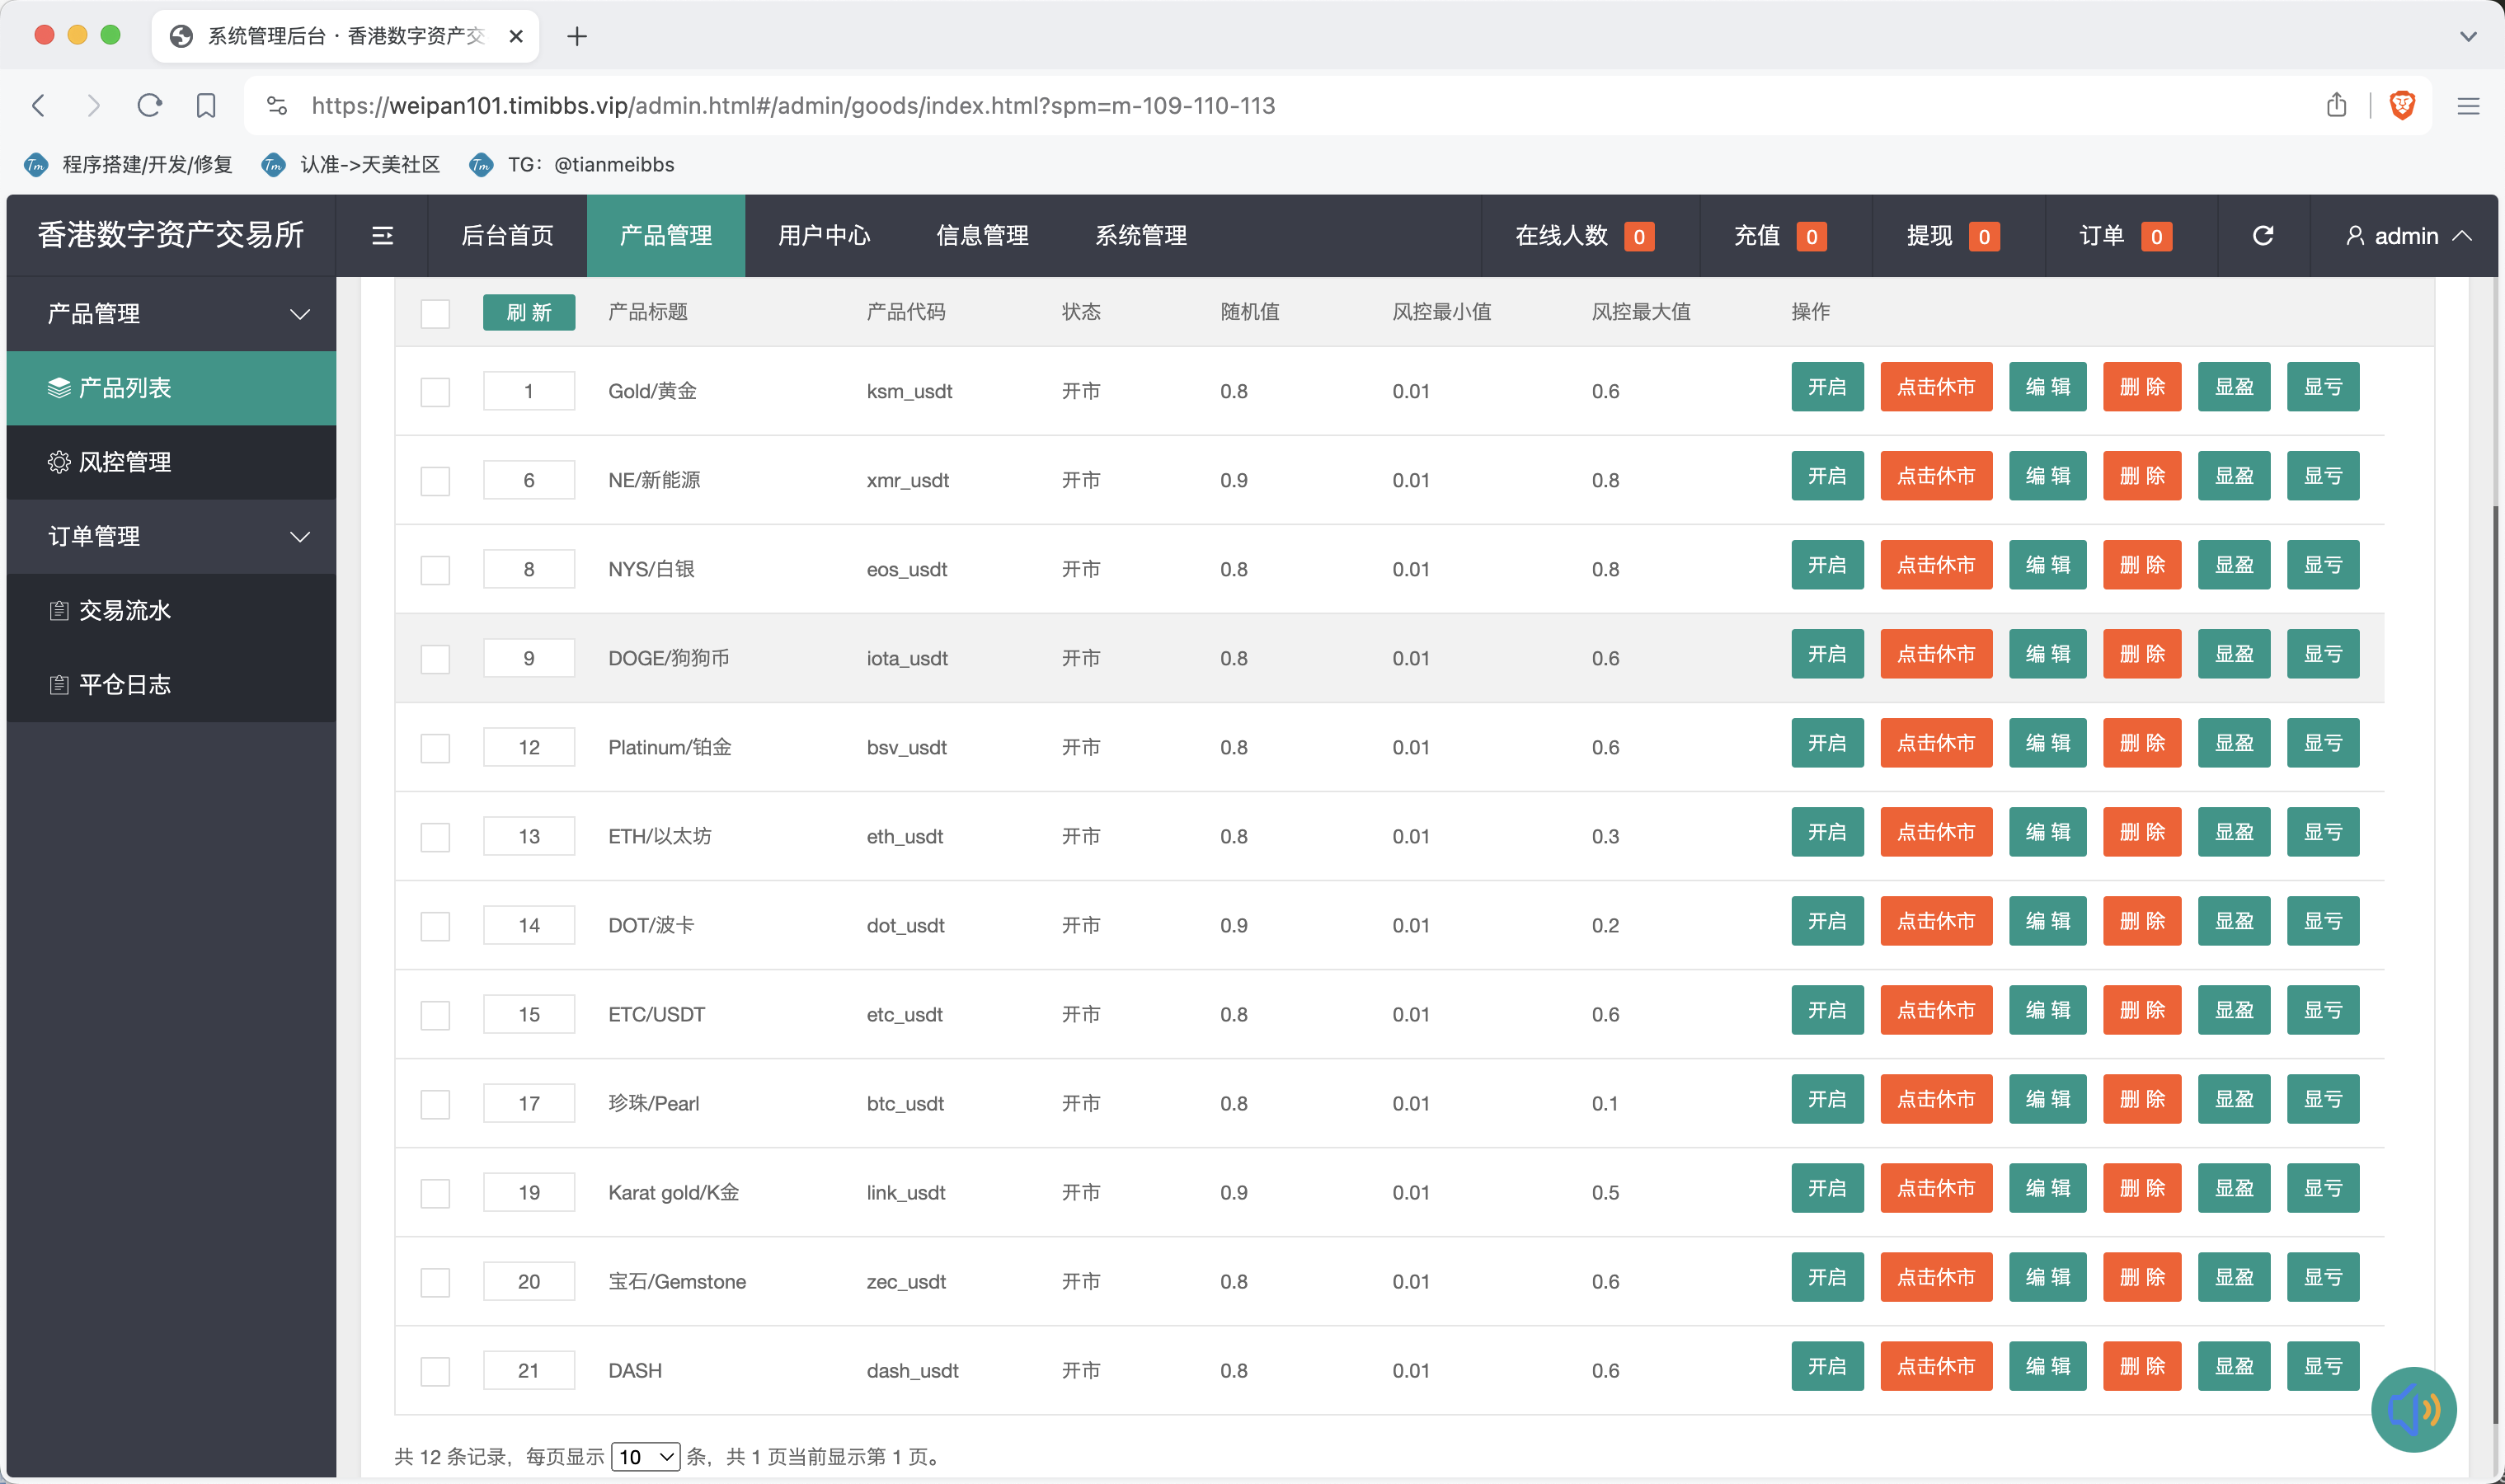Open 系统管理 top tab
Viewport: 2505px width, 1484px height.
pos(1140,235)
